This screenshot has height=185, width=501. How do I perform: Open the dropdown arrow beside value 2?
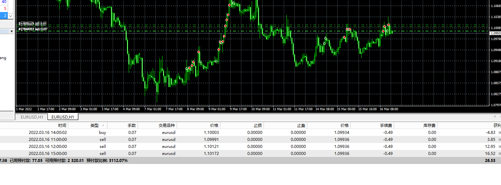(10, 16)
